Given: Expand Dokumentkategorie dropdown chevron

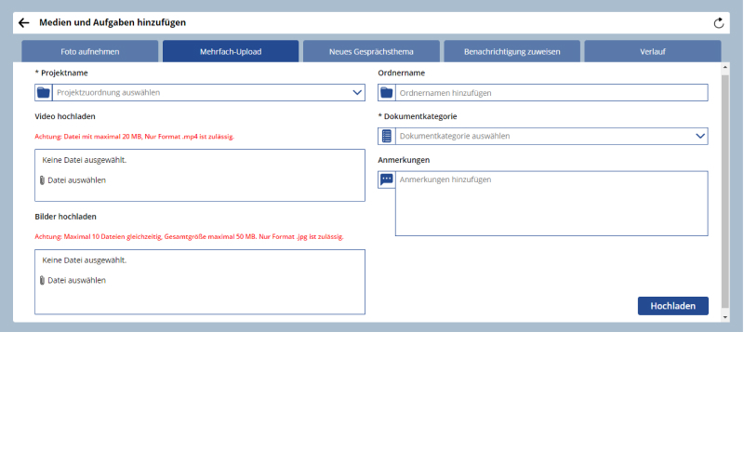Looking at the screenshot, I should 700,136.
